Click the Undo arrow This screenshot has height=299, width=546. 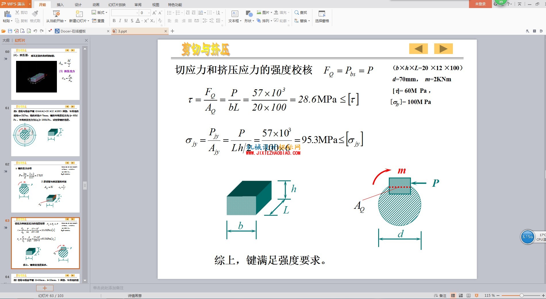coord(35,31)
